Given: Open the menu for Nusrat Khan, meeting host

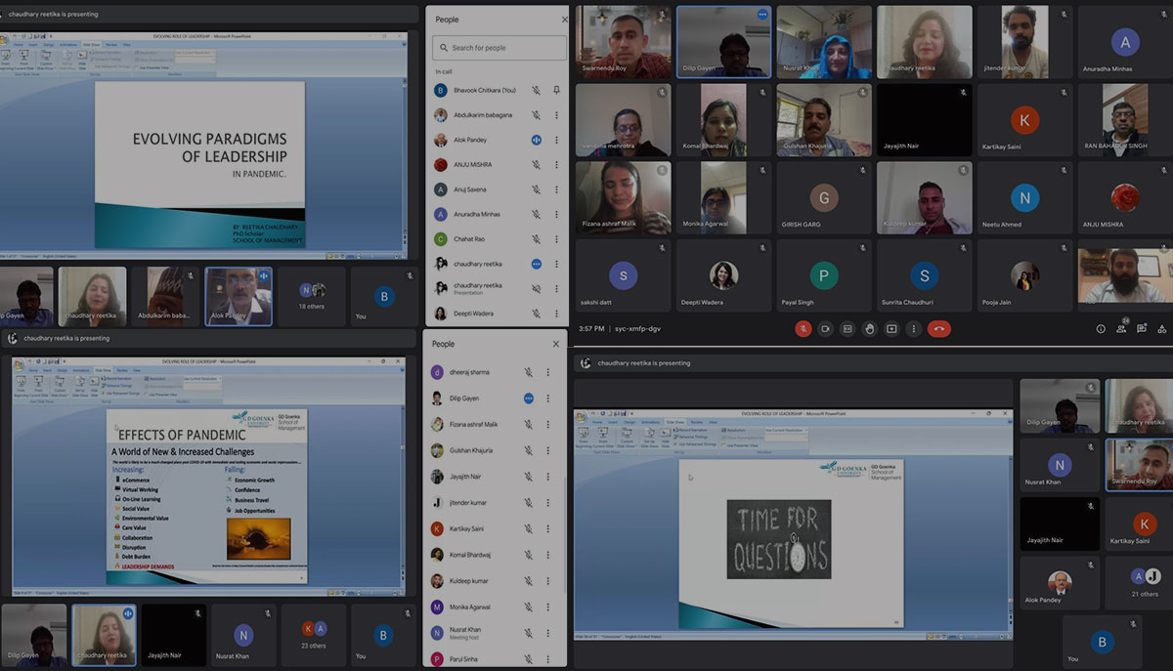Looking at the screenshot, I should (x=548, y=633).
